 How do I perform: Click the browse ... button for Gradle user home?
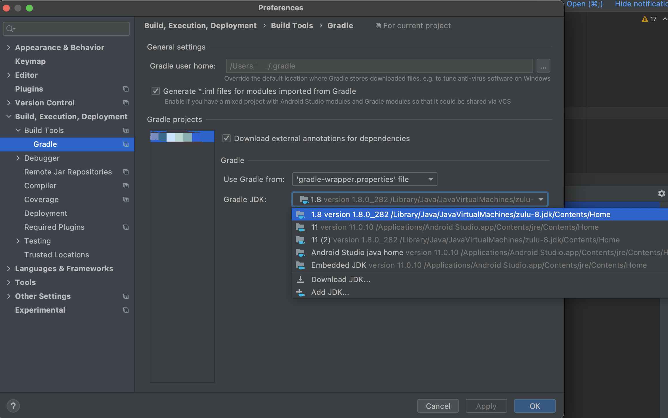coord(543,66)
